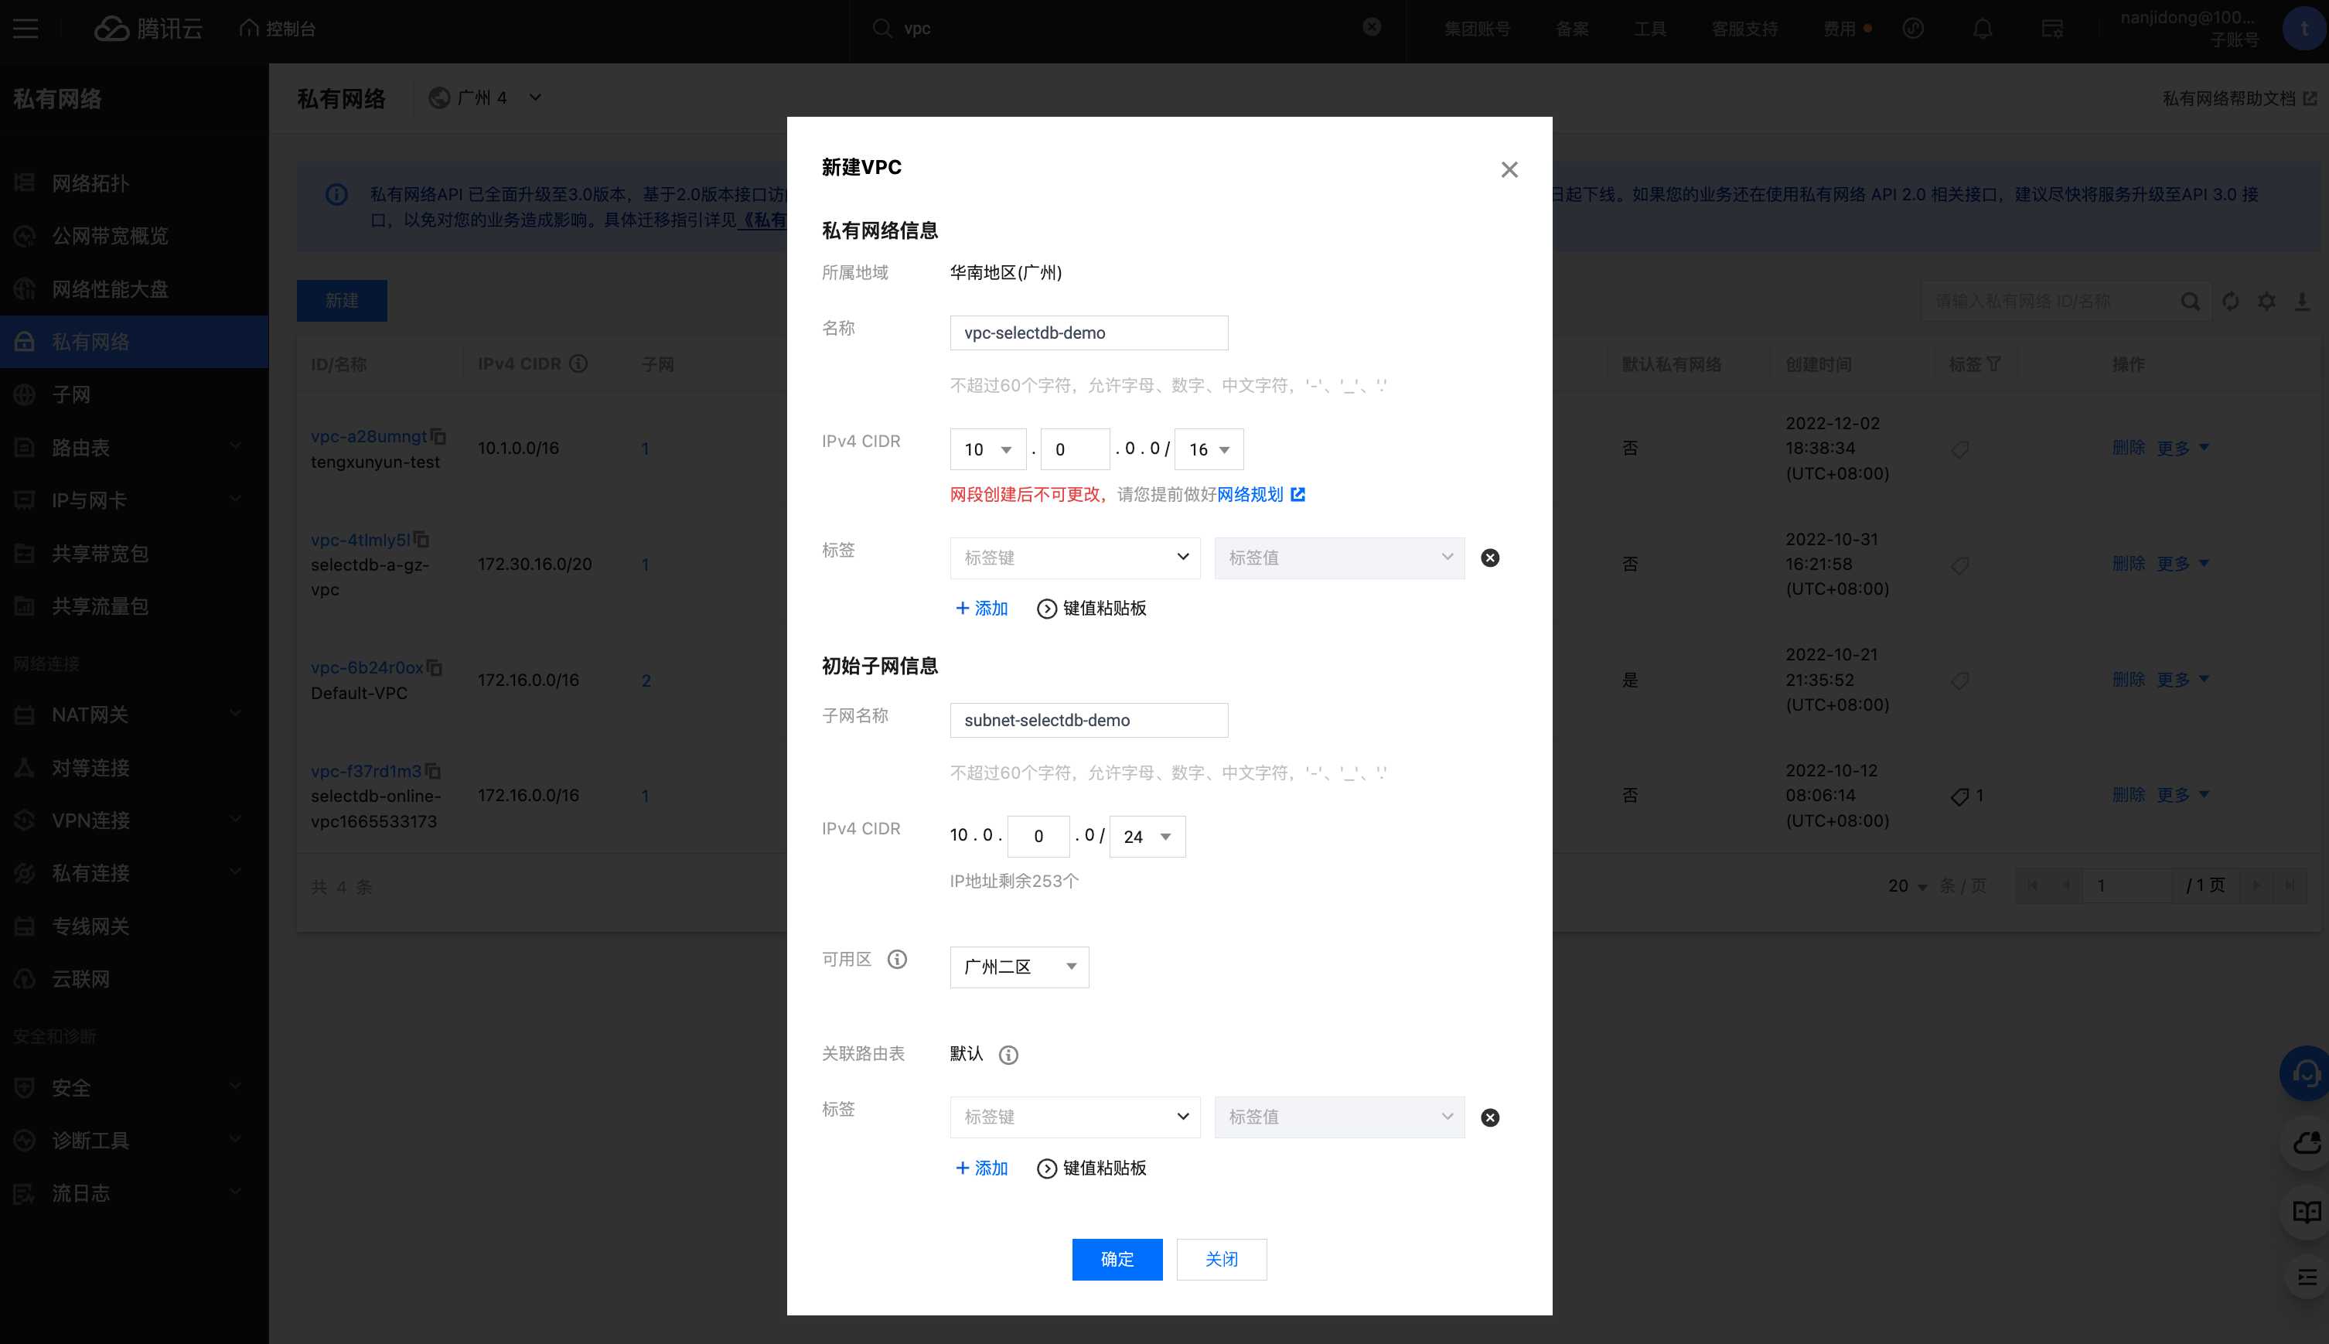
Task: Open subnet 键值粘贴板
Action: click(x=1092, y=1168)
